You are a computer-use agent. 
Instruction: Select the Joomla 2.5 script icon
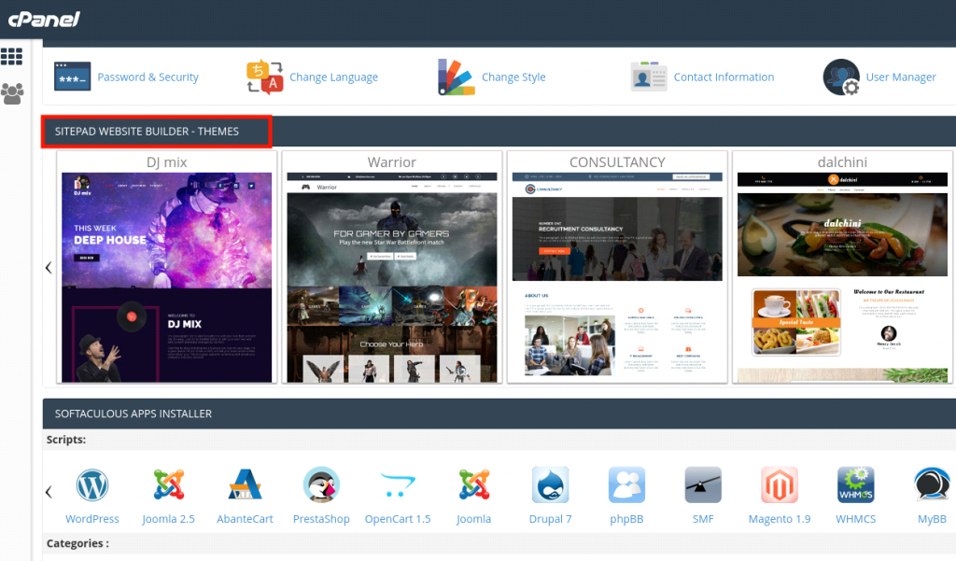[x=168, y=485]
